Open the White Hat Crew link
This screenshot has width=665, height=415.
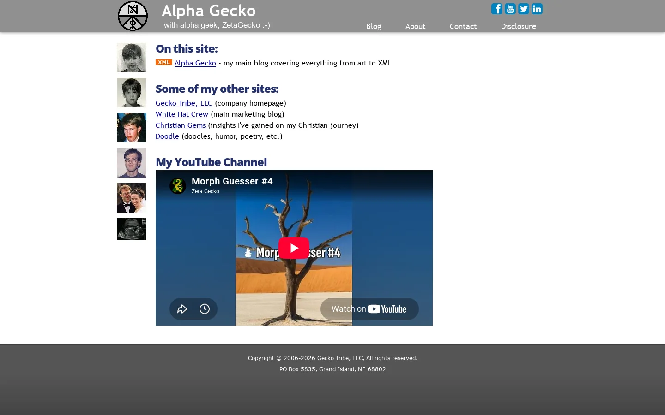[x=182, y=114]
